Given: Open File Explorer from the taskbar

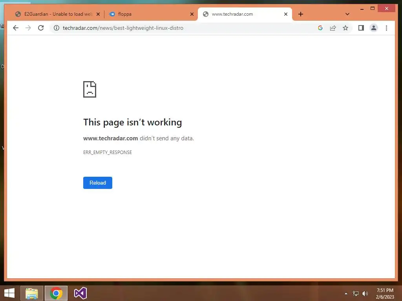Looking at the screenshot, I should pyautogui.click(x=31, y=293).
